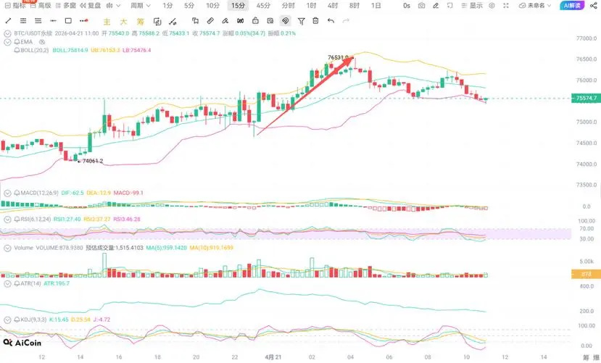Toggle the ATR alert bell
The height and width of the screenshot is (363, 601).
[17, 283]
